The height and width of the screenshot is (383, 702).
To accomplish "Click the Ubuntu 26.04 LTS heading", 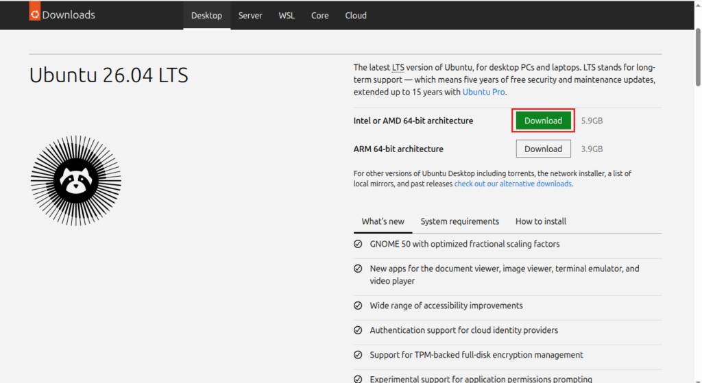I will click(x=109, y=75).
